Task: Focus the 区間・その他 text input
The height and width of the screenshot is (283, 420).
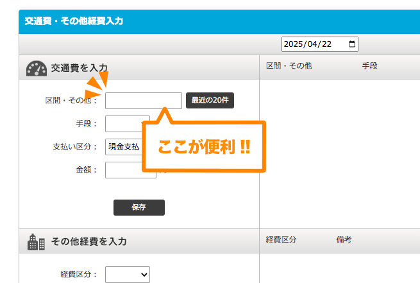Action: coord(144,101)
